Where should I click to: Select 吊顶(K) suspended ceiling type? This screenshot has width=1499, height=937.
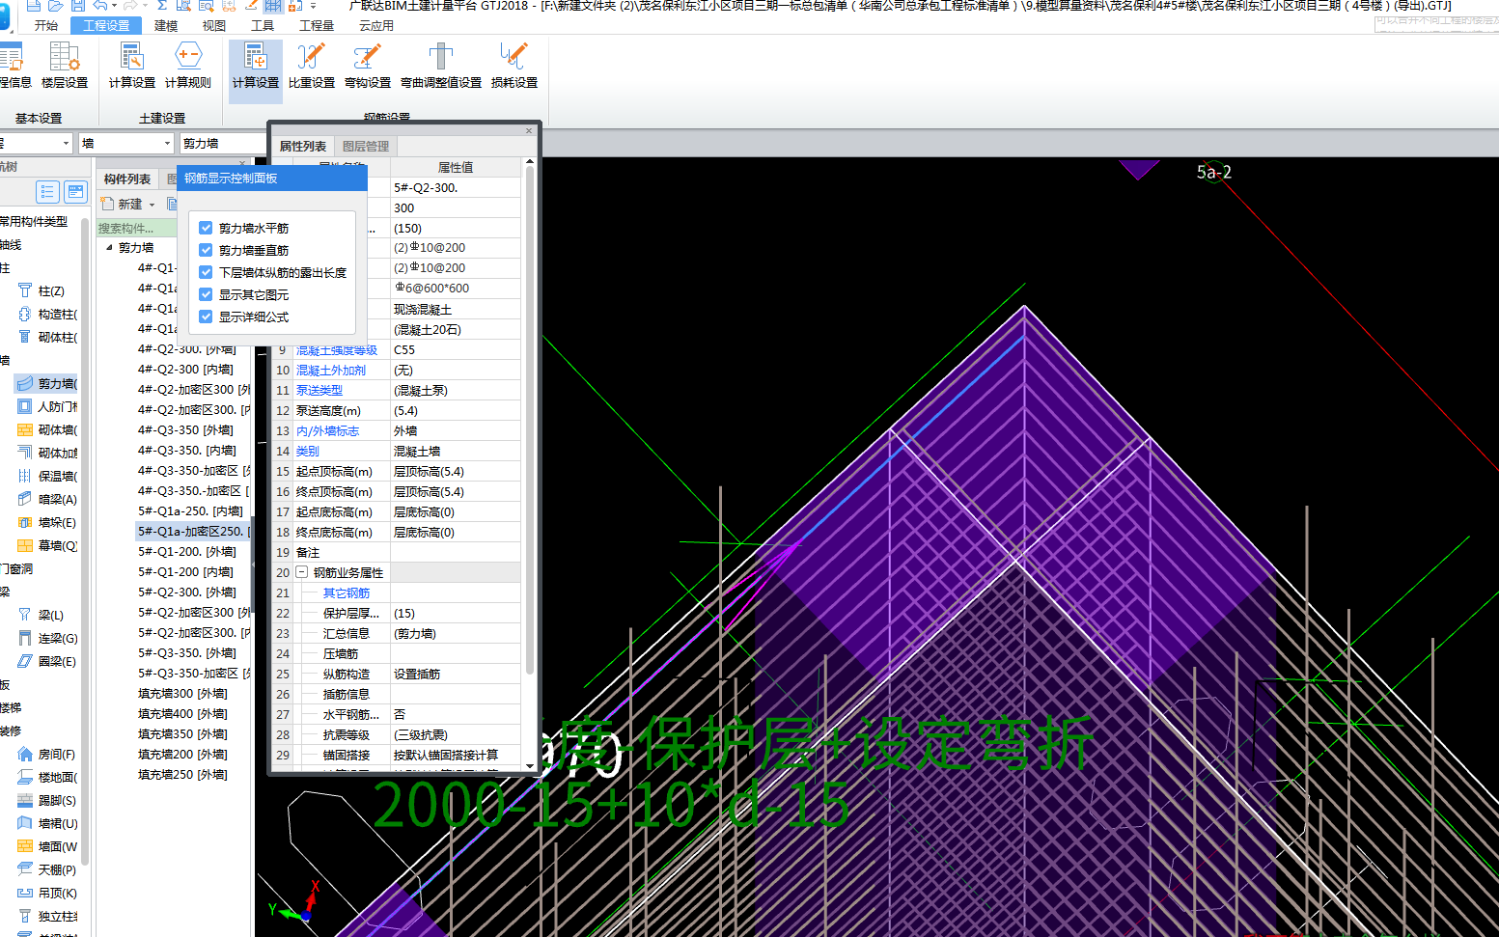tap(48, 893)
